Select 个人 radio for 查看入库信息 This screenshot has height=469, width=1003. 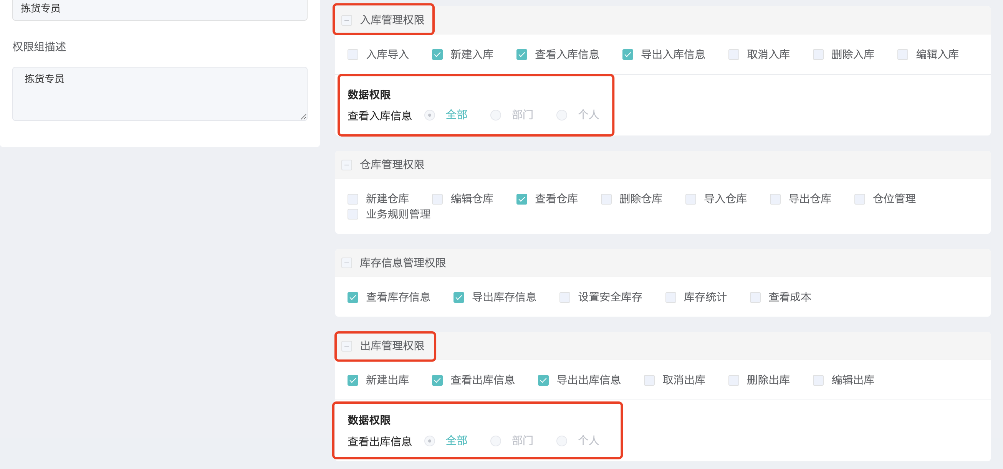(561, 115)
